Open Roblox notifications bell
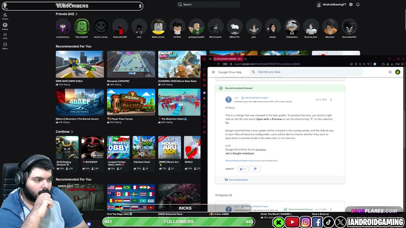The width and height of the screenshot is (406, 228). pos(358,4)
